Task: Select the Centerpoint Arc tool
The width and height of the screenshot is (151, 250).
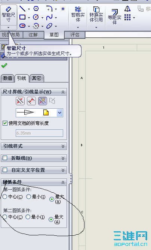Action: [36, 25]
